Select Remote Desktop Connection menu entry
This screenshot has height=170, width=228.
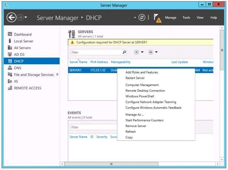(x=145, y=91)
